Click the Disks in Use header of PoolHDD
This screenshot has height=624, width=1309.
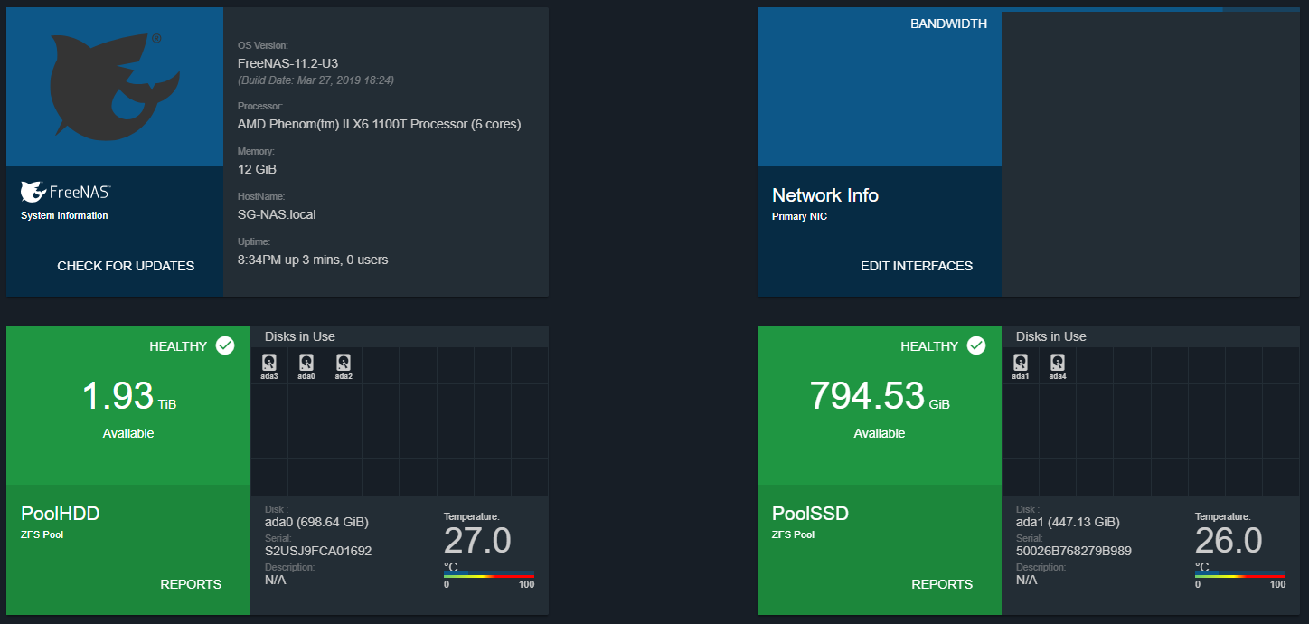[x=300, y=336]
